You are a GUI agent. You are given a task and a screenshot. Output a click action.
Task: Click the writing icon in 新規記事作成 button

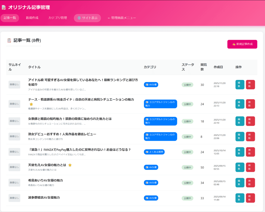[x=234, y=44]
